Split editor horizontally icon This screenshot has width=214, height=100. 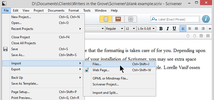208,36
